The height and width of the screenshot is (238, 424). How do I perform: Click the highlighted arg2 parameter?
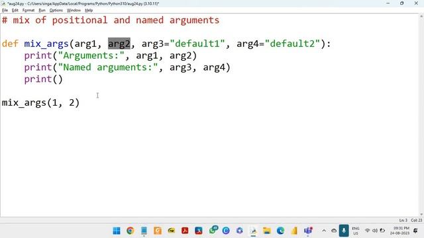pyautogui.click(x=119, y=44)
